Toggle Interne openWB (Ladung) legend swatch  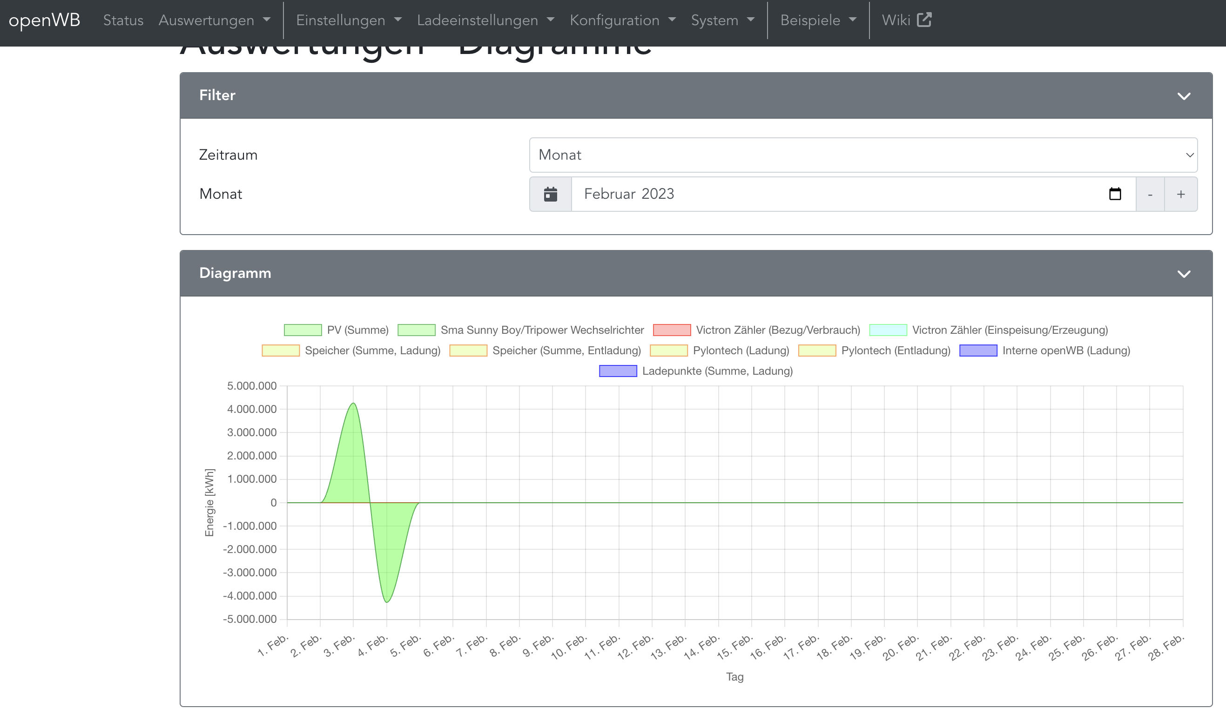coord(978,350)
